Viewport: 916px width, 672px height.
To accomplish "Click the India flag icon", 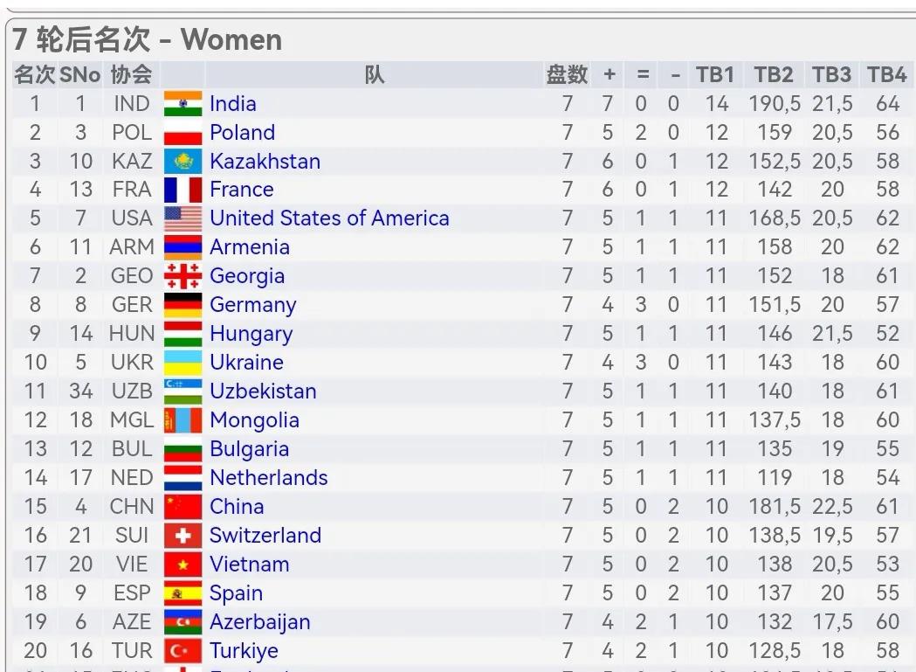I will 183,103.
